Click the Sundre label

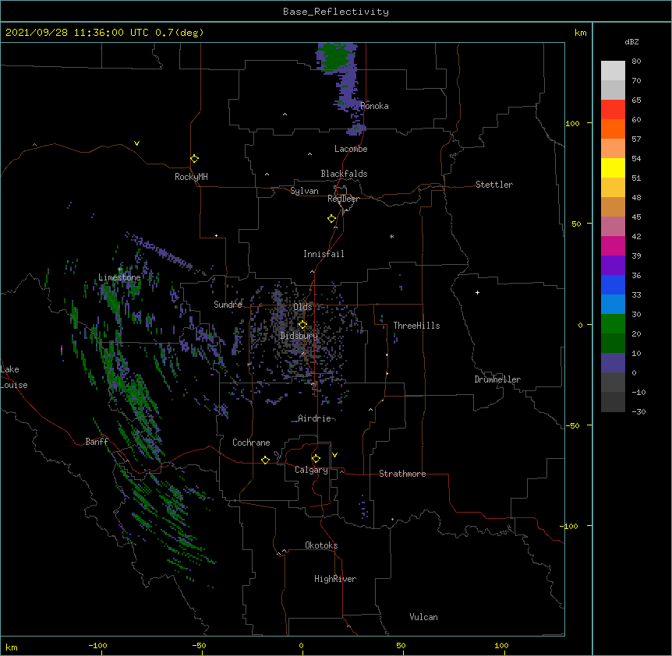click(228, 305)
